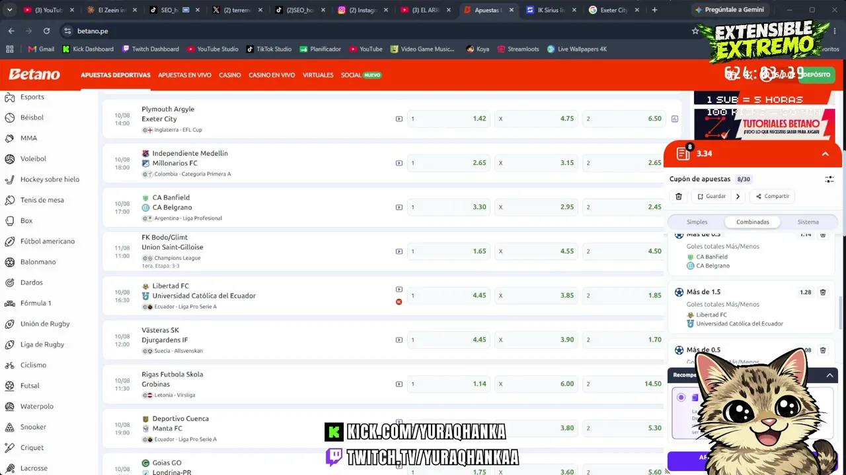The width and height of the screenshot is (846, 475).
Task: Remove the Más de 1.5 selection
Action: (x=823, y=292)
